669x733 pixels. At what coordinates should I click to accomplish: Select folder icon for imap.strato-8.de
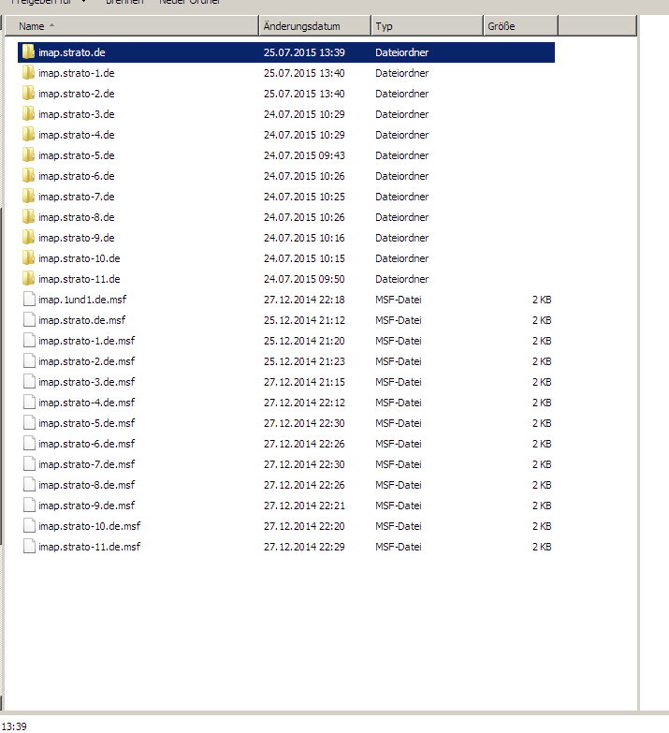pyautogui.click(x=28, y=216)
